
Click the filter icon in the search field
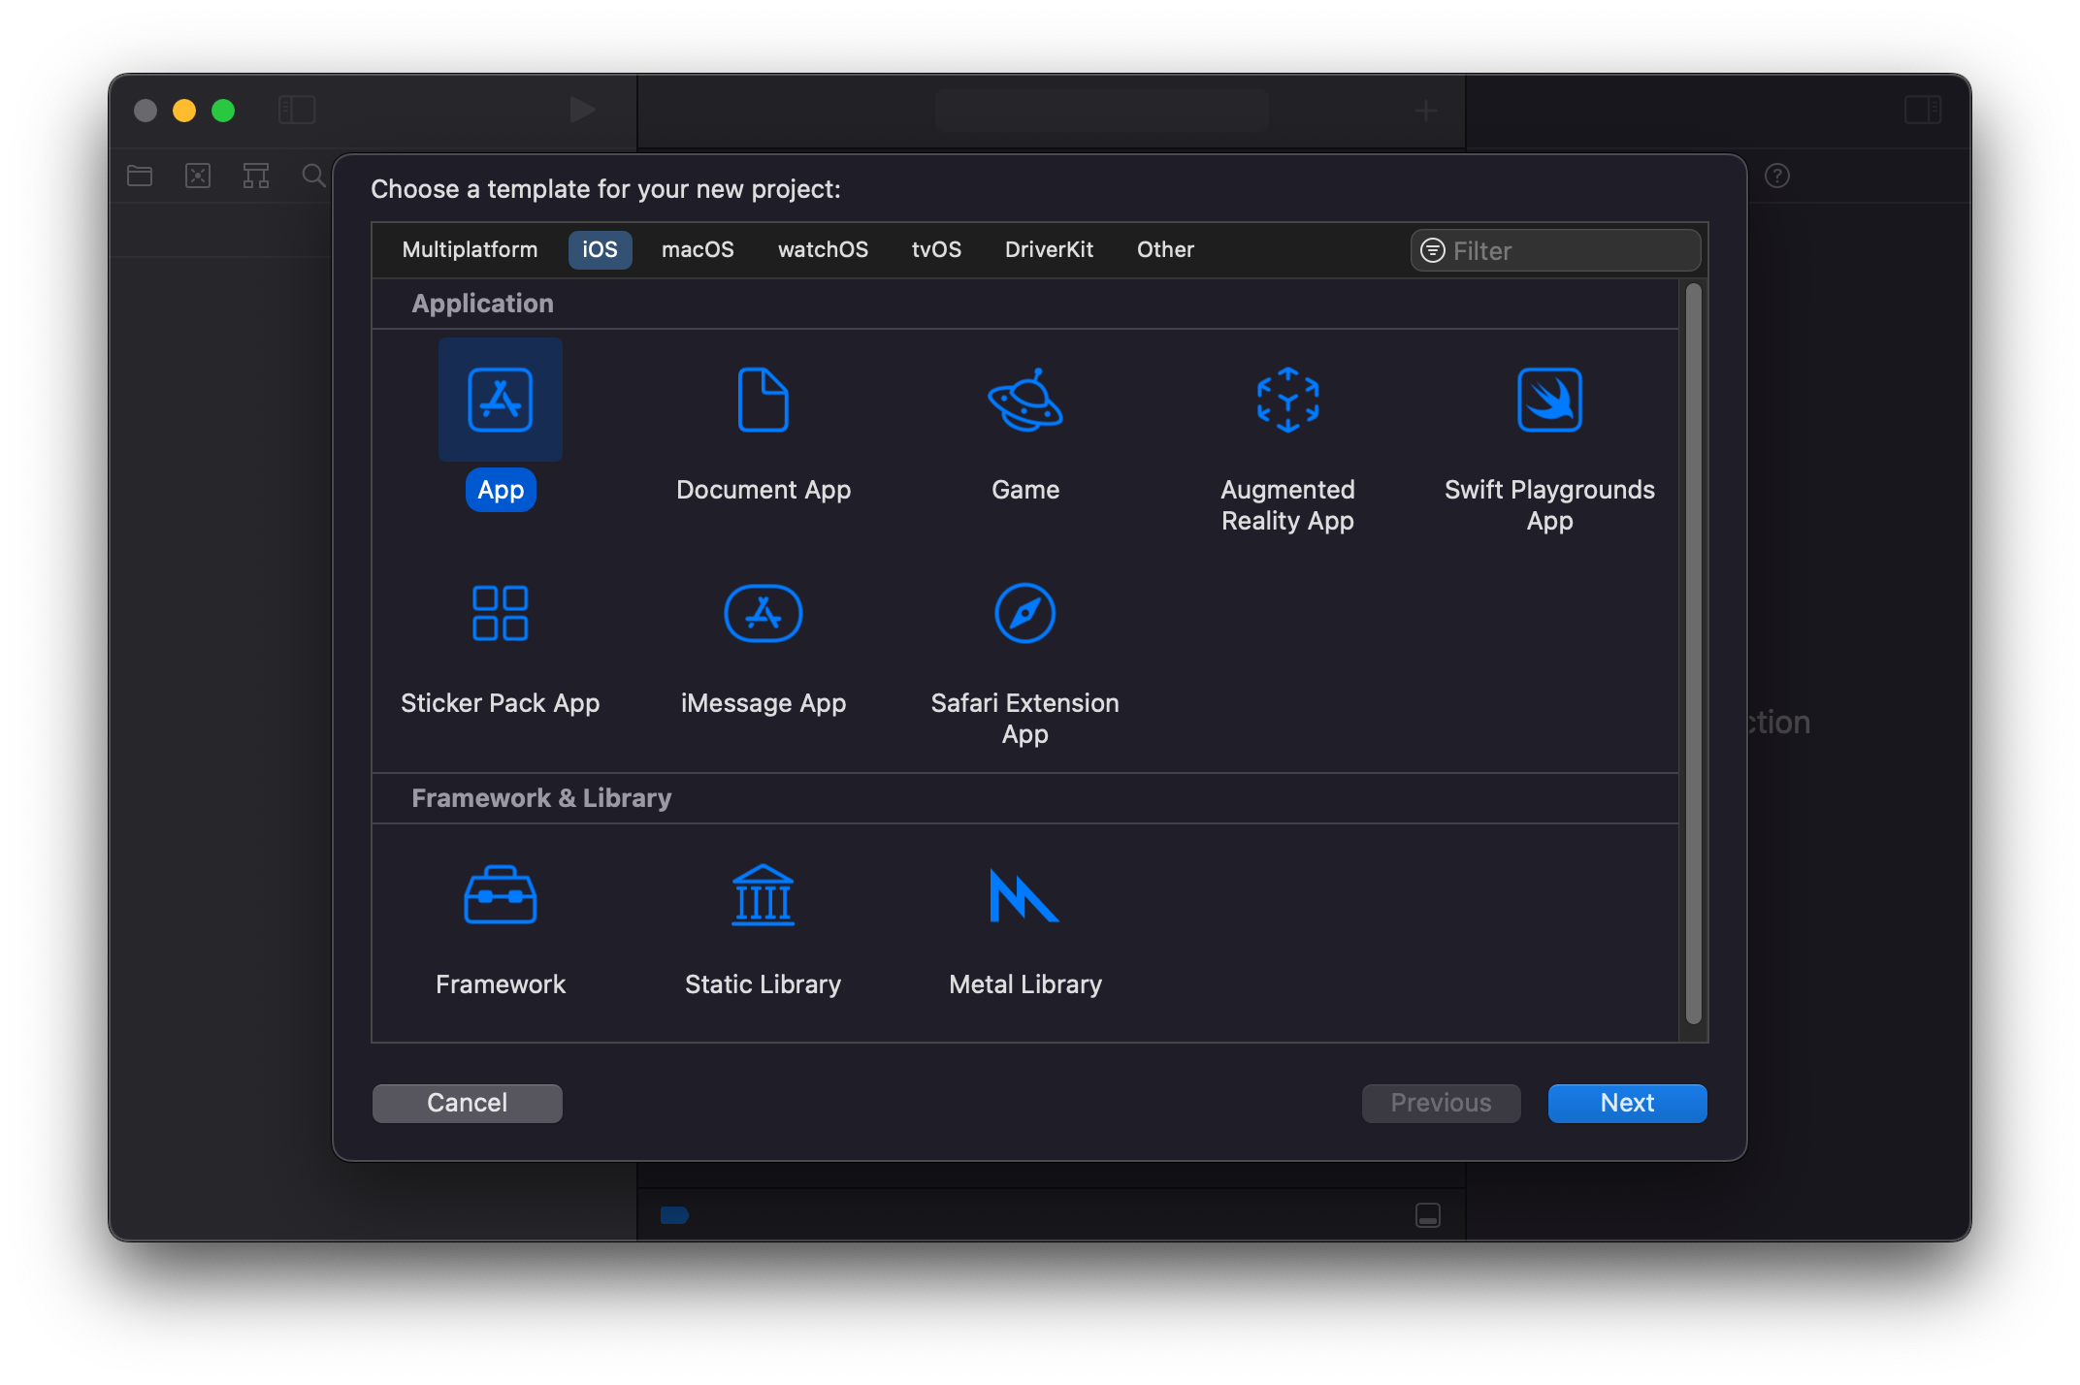click(x=1433, y=250)
